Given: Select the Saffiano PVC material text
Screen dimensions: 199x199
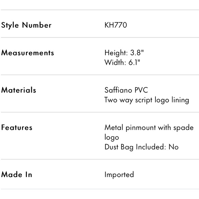Looking at the screenshot, I should pos(126,90).
